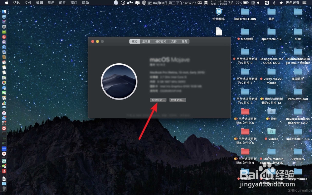
Task: Open WeChat icon in the Dock
Action: tap(4, 166)
